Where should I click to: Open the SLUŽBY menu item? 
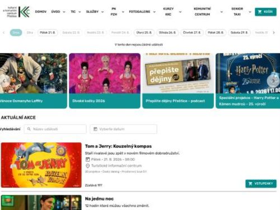click(x=92, y=12)
